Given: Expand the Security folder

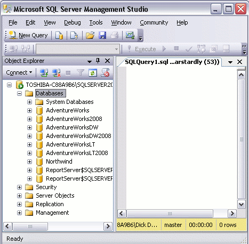Looking at the screenshot, I should 19,187.
